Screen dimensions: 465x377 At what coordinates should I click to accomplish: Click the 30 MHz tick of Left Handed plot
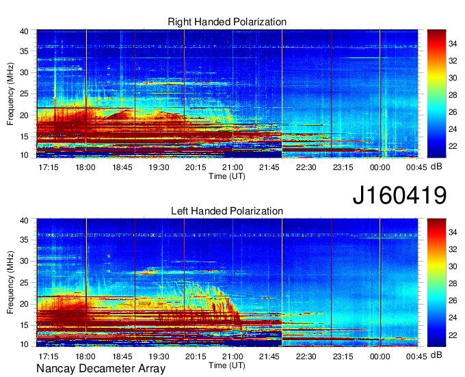point(24,261)
